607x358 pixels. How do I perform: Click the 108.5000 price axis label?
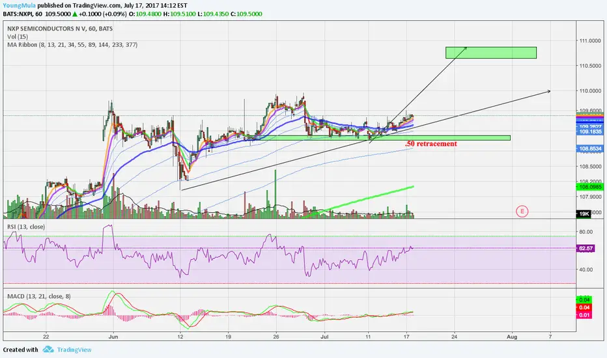click(x=590, y=167)
